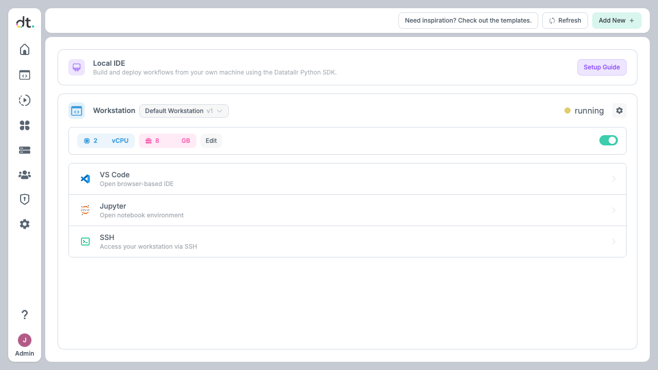Select the workstation/code icon in the sidebar
Screen dimensions: 658x370
point(24,75)
